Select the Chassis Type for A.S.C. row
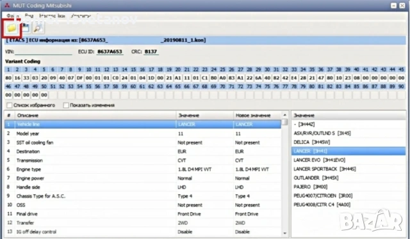 143,196
